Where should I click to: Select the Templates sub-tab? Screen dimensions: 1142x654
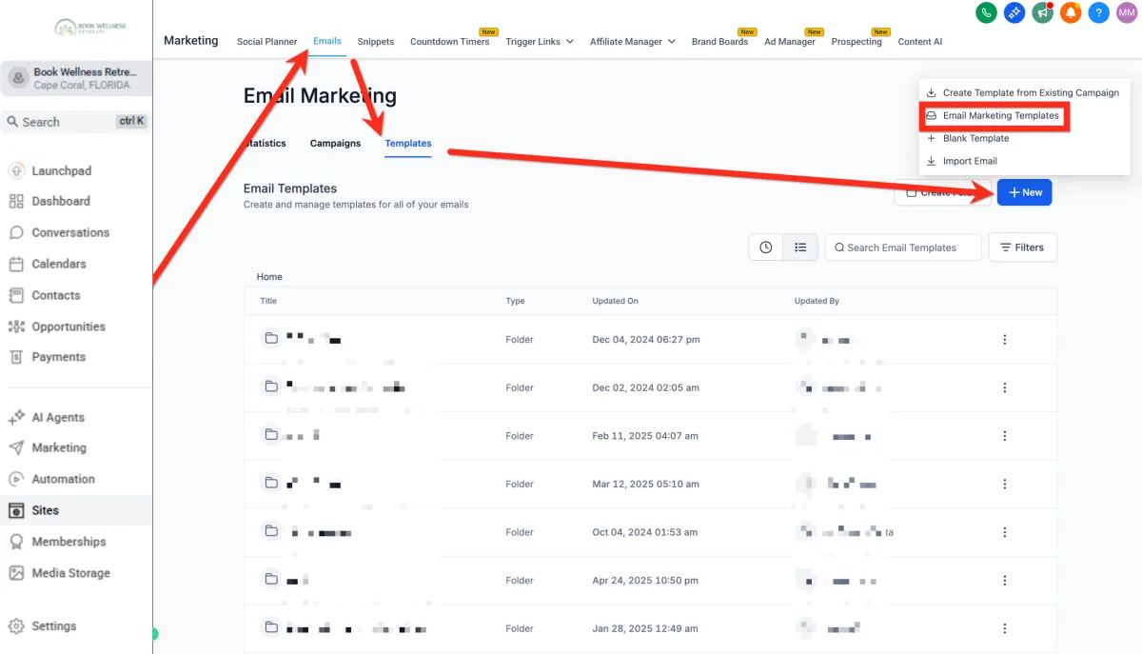point(408,144)
